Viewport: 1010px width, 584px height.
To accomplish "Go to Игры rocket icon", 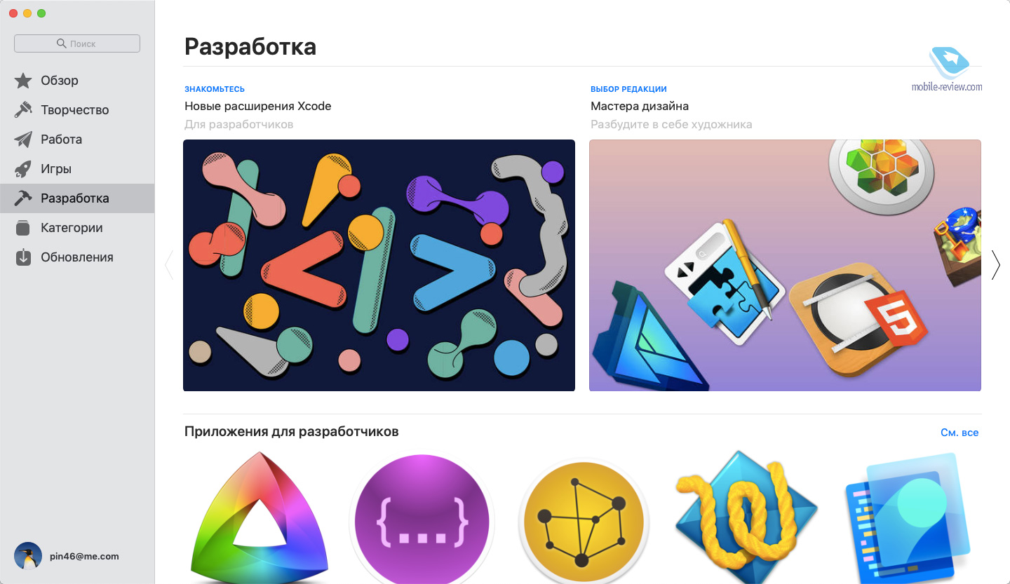I will (x=23, y=169).
